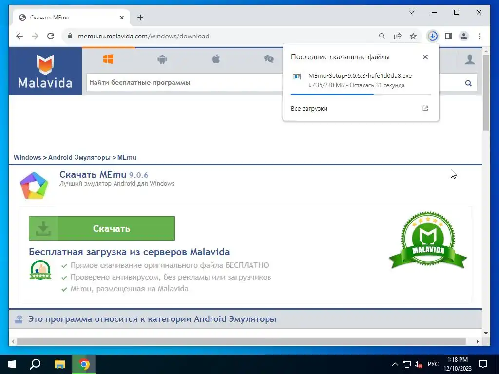Open Все загрузки link
499x374 pixels.
point(309,109)
